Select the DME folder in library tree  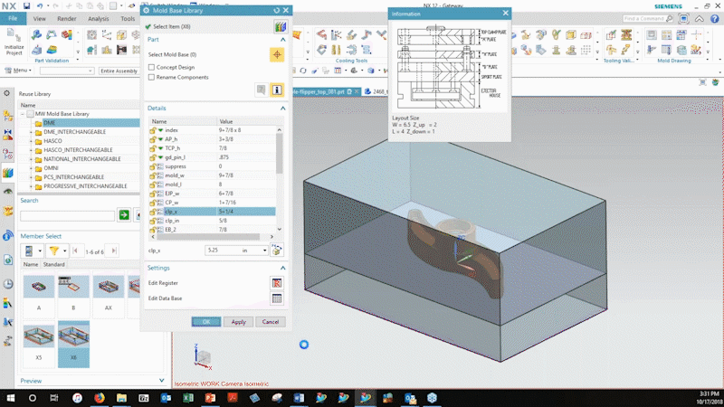click(50, 123)
